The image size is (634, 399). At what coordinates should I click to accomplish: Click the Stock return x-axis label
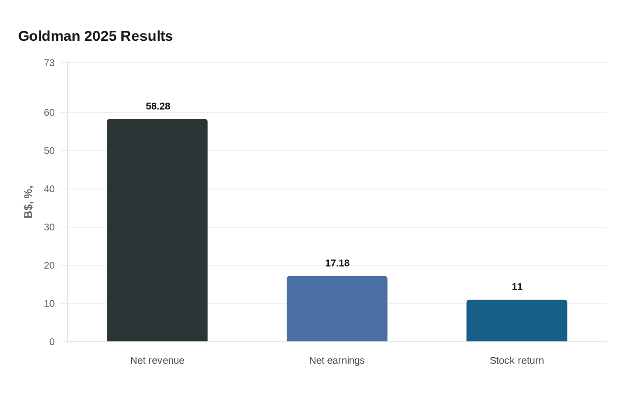coord(517,360)
